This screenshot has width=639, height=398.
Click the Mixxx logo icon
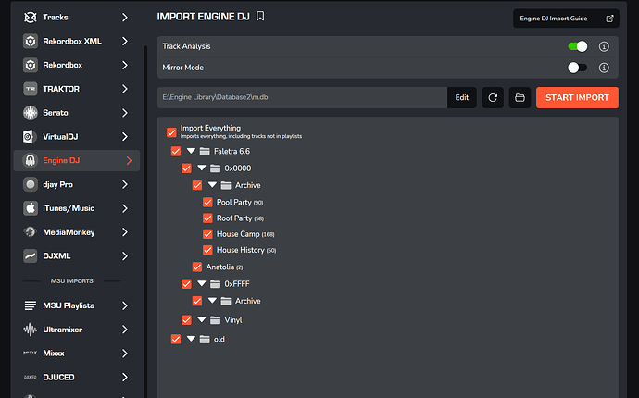(31, 354)
